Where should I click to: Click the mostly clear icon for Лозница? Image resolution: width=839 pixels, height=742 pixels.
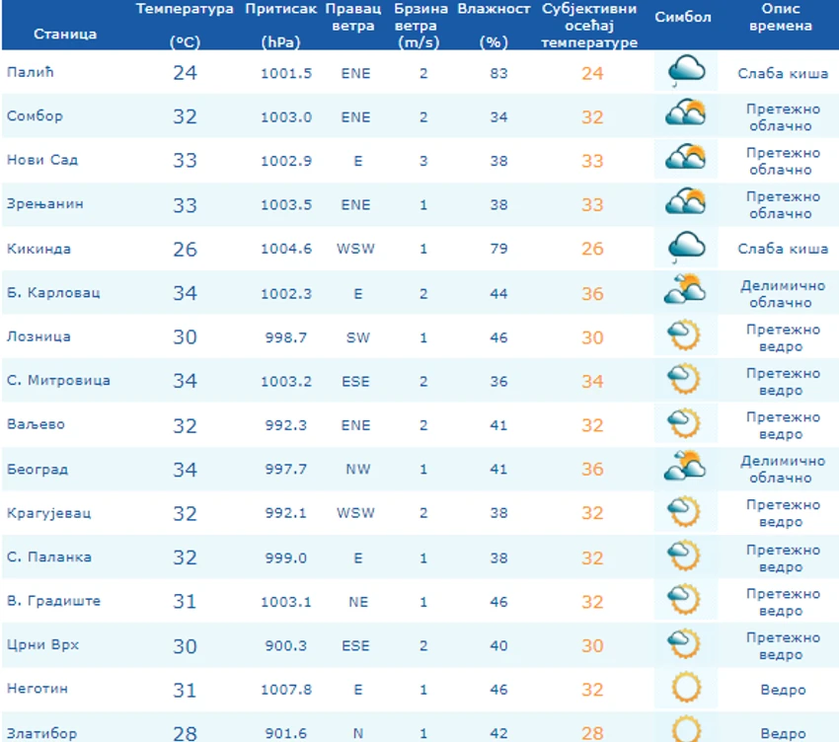(x=684, y=334)
